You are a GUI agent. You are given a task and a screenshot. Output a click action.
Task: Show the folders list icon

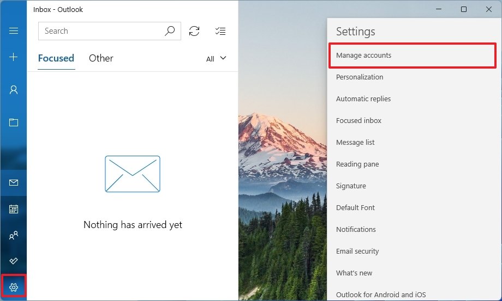[x=14, y=122]
